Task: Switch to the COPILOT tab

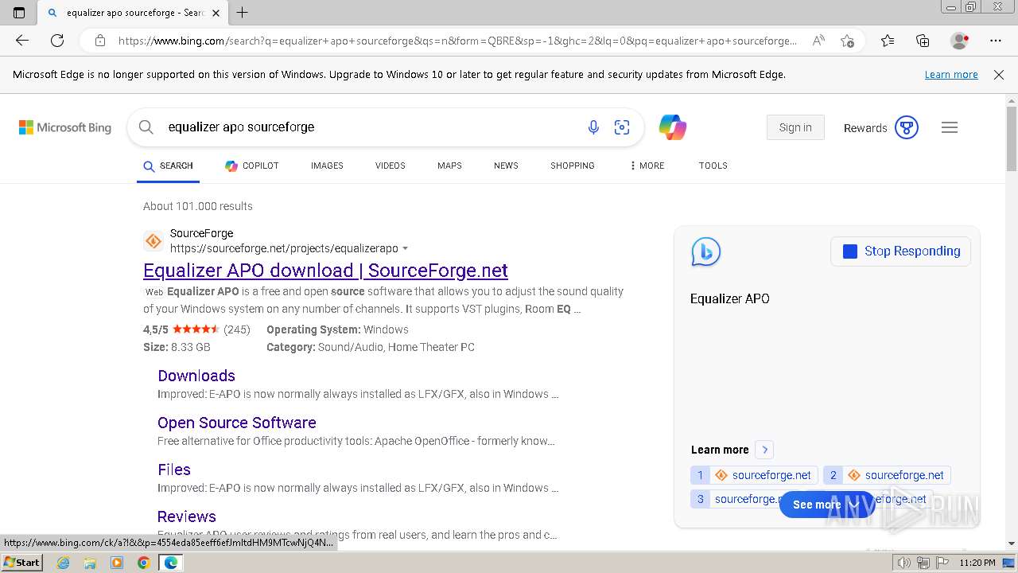Action: coord(252,166)
